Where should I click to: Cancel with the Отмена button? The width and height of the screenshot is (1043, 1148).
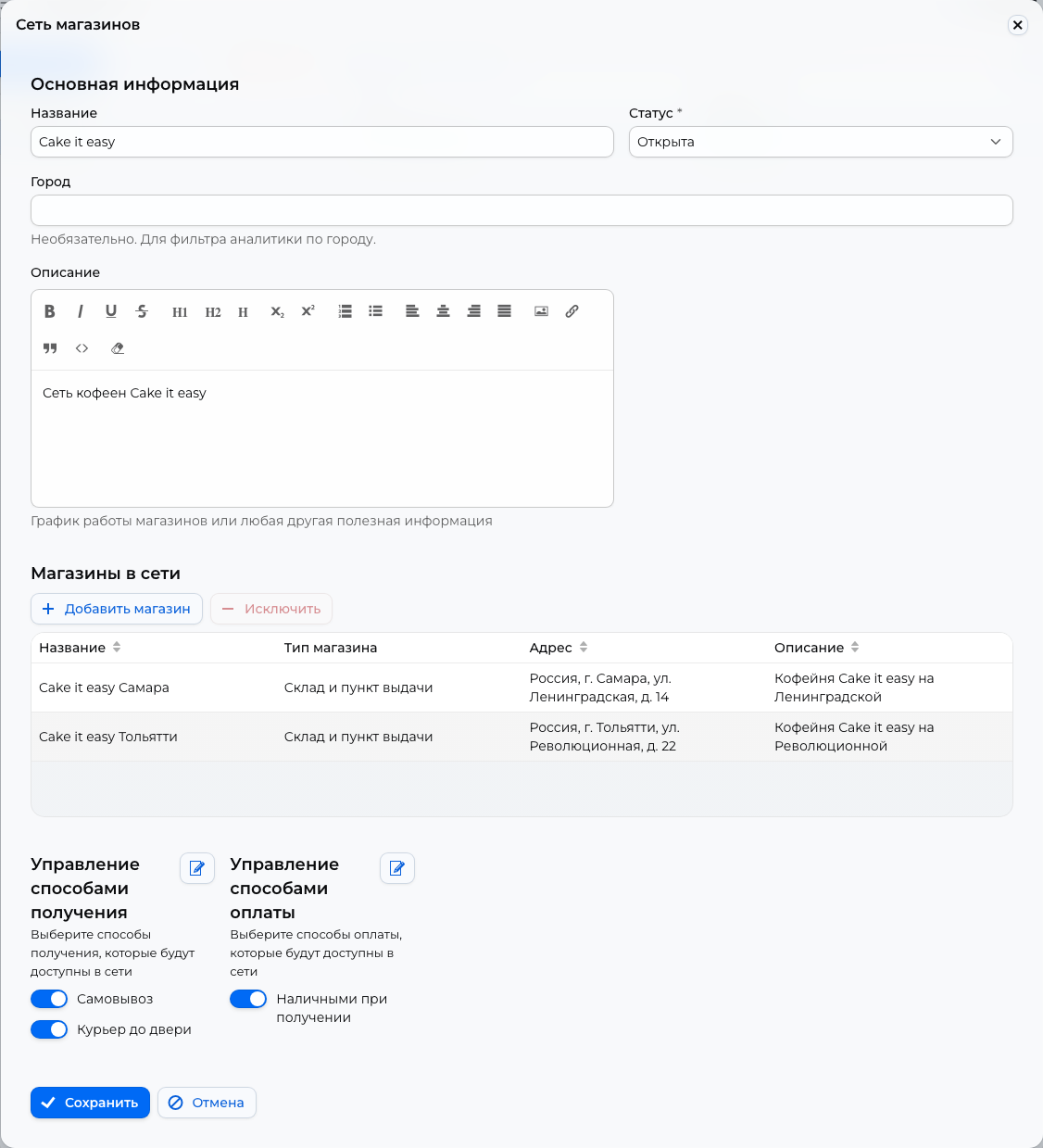pyautogui.click(x=207, y=1103)
